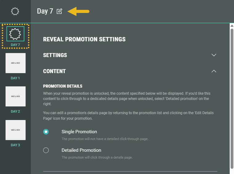Collapse the Content section chevron
This screenshot has width=234, height=174.
214,71
